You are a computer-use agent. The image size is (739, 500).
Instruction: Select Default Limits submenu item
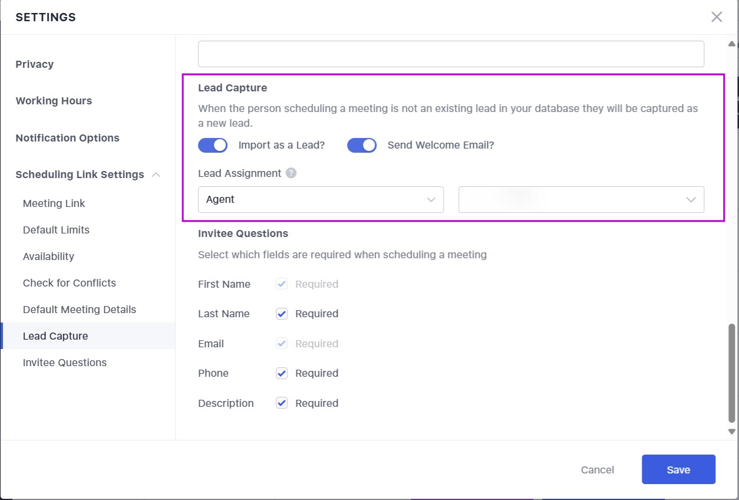point(56,230)
